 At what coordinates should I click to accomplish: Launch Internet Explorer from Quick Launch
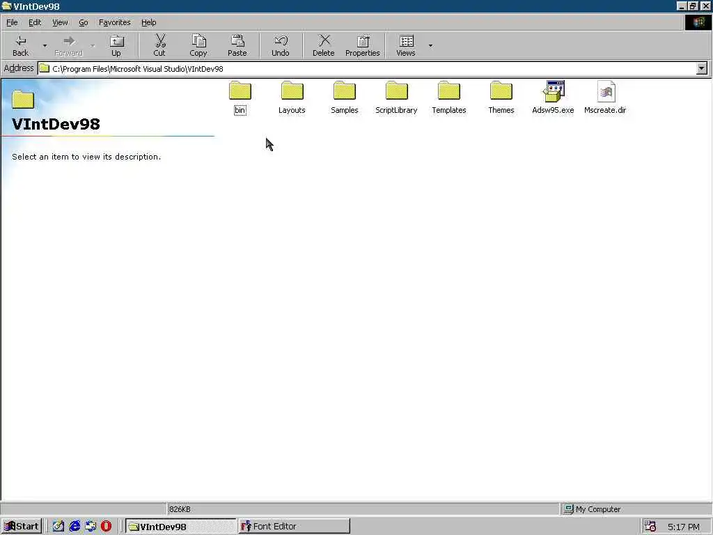point(75,527)
